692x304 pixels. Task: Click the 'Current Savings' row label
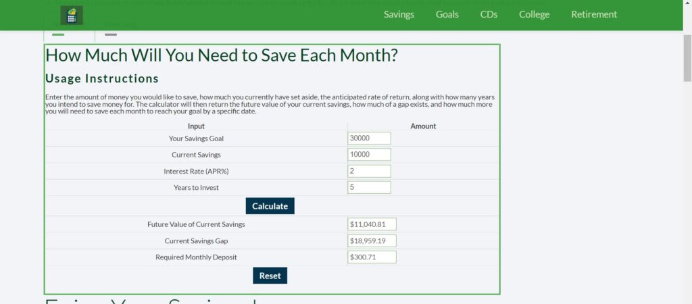[x=196, y=155]
